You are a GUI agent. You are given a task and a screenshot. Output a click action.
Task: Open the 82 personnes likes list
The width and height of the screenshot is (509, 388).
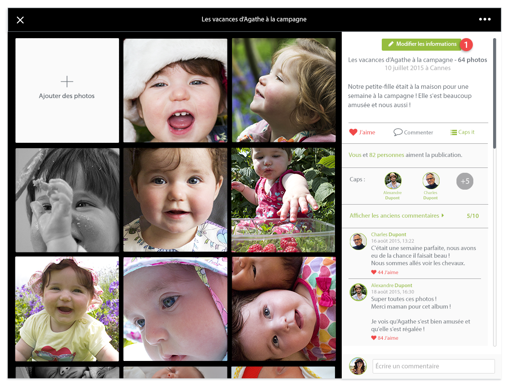(387, 155)
